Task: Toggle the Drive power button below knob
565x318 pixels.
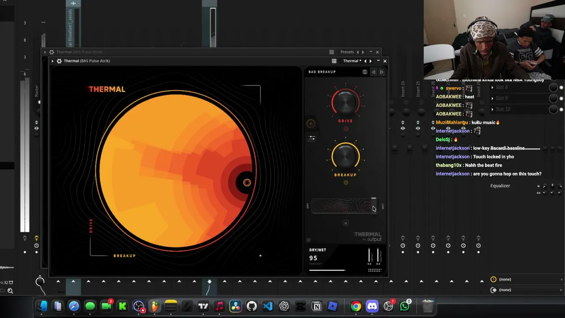Action: point(346,129)
